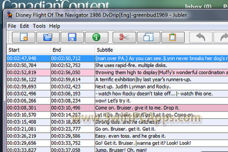Select end time 00:03:33,752

click(x=66, y=143)
